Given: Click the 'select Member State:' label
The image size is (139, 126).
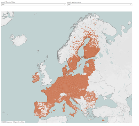Looking at the screenshot, I should pos(8,2).
